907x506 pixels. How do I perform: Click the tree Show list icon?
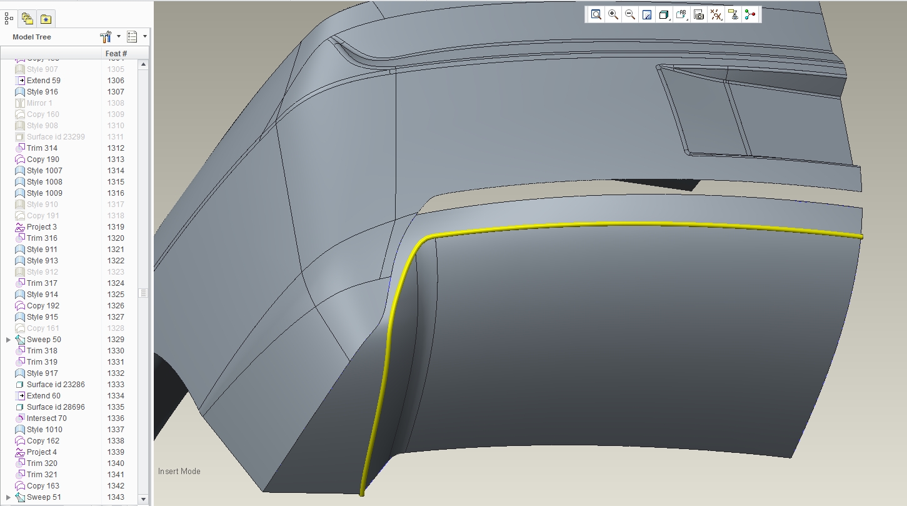click(x=132, y=37)
